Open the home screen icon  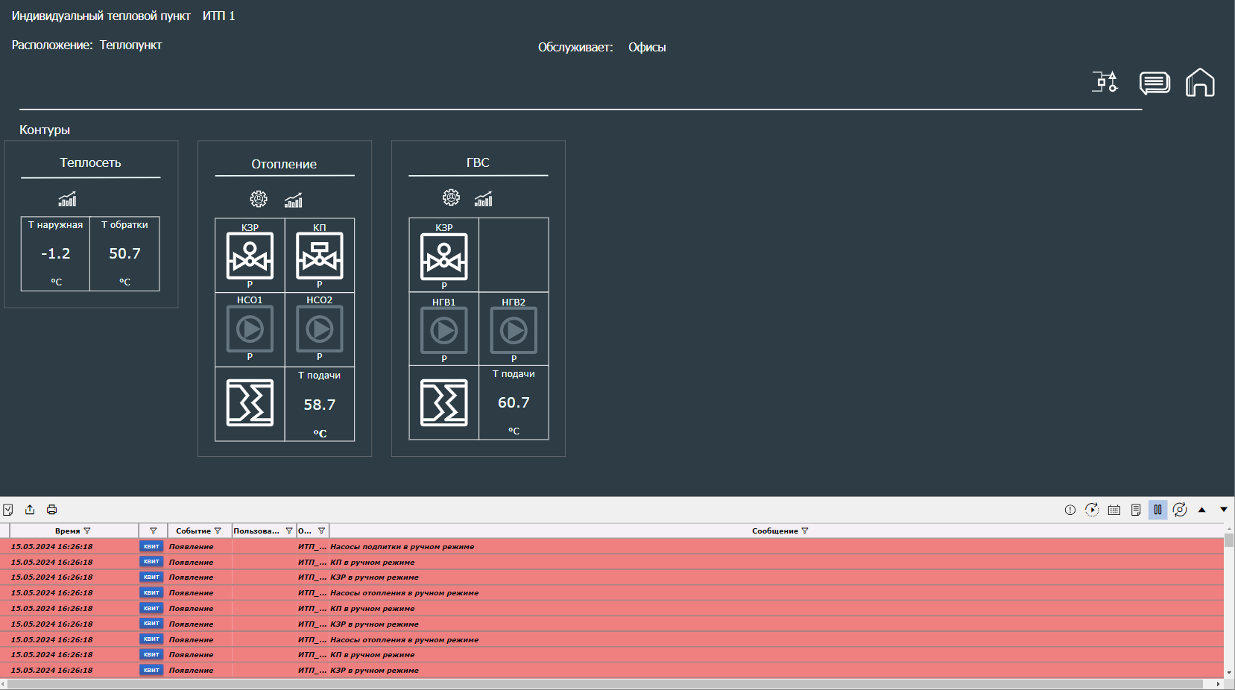1200,82
